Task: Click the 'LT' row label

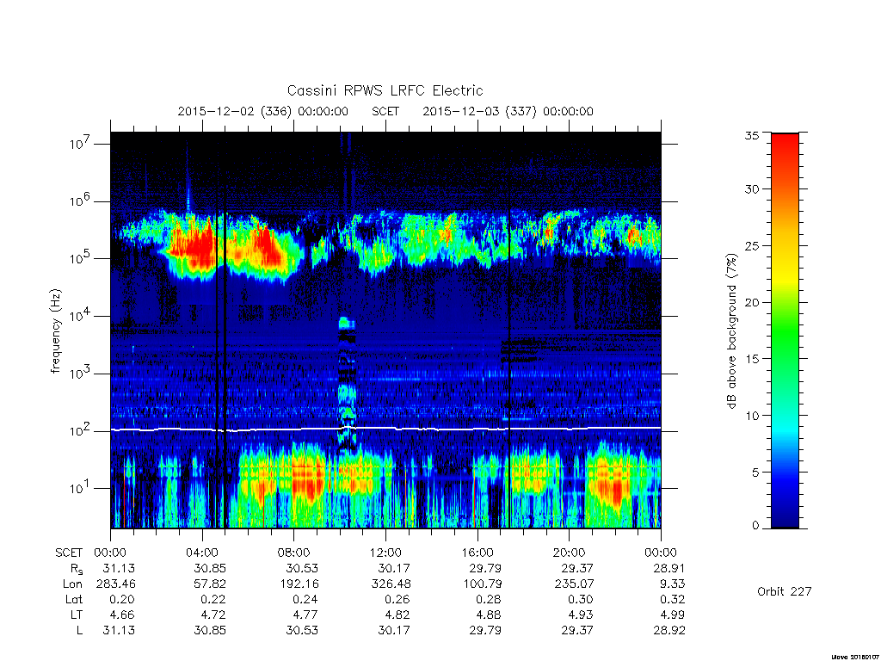Action: point(77,615)
